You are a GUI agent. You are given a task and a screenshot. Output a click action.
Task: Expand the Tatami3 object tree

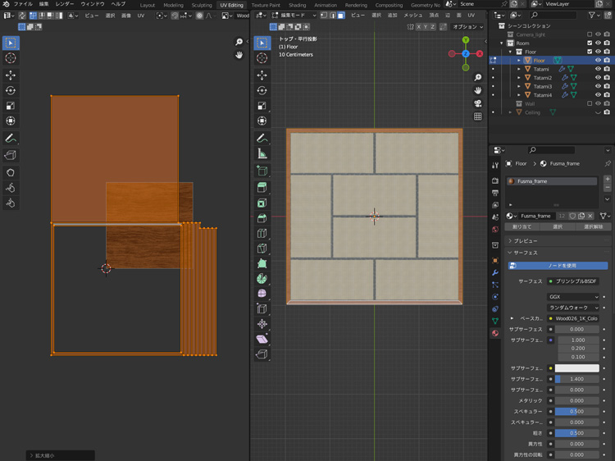(518, 86)
